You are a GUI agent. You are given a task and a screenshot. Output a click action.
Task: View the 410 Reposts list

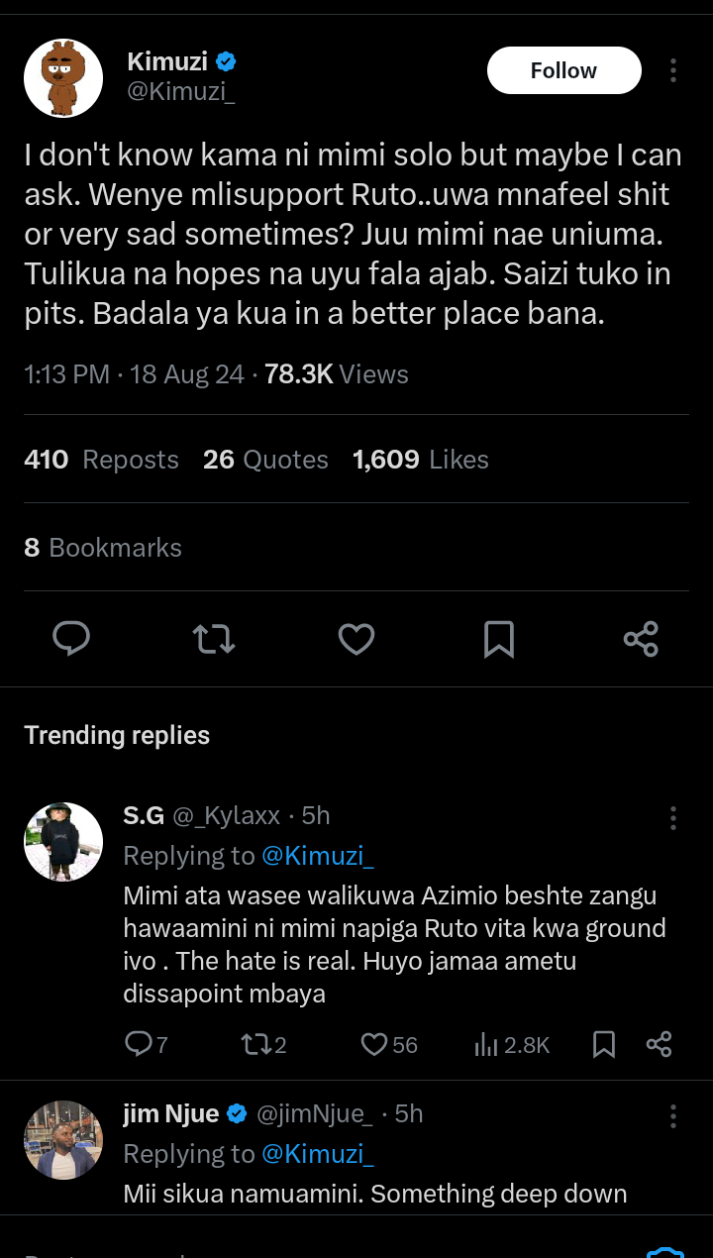point(101,460)
